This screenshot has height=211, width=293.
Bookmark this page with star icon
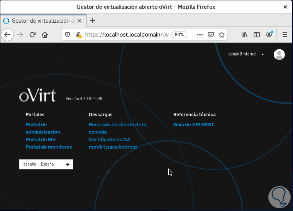[x=222, y=35]
